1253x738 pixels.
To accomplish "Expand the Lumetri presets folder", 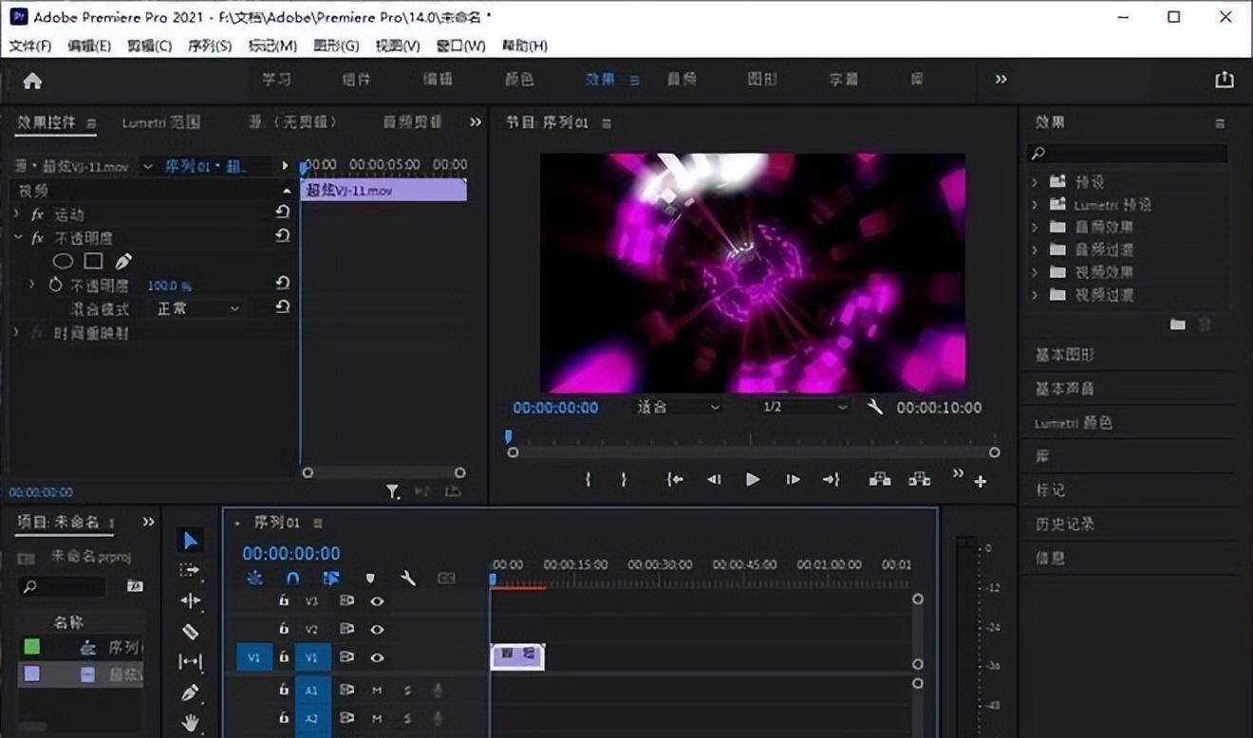I will [1035, 204].
